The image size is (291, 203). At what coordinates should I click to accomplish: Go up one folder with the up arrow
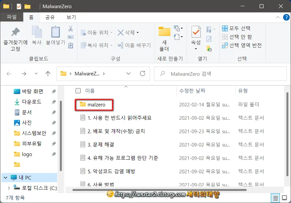click(x=48, y=74)
